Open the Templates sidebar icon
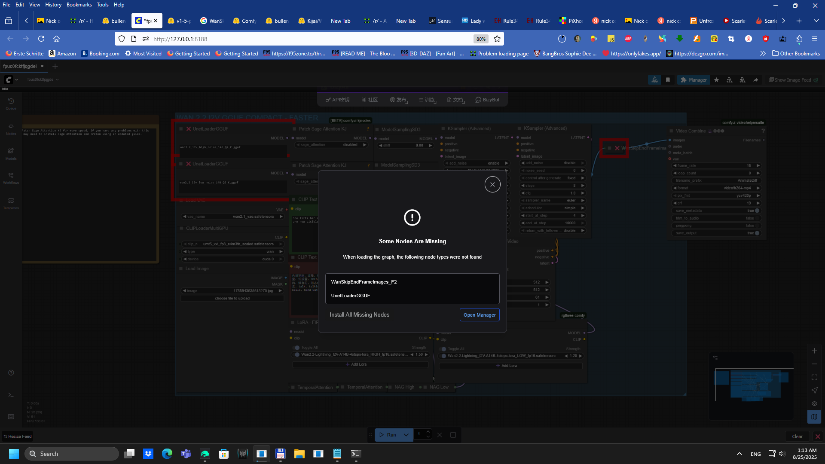The image size is (825, 464). pos(11,203)
